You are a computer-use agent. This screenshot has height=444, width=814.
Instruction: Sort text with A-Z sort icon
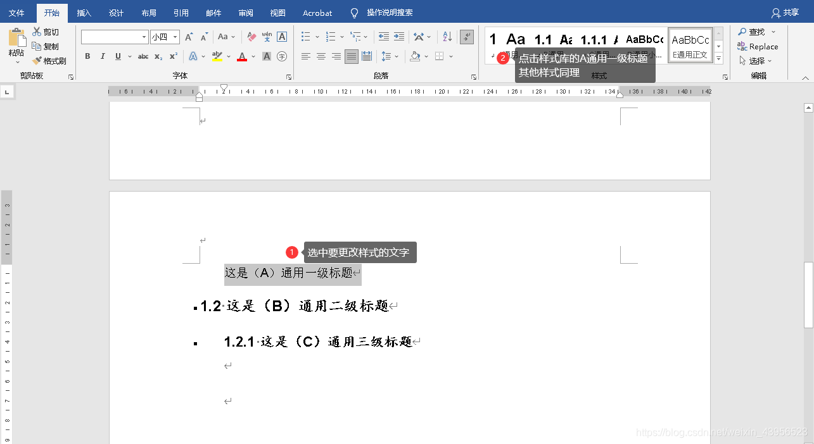(x=447, y=37)
